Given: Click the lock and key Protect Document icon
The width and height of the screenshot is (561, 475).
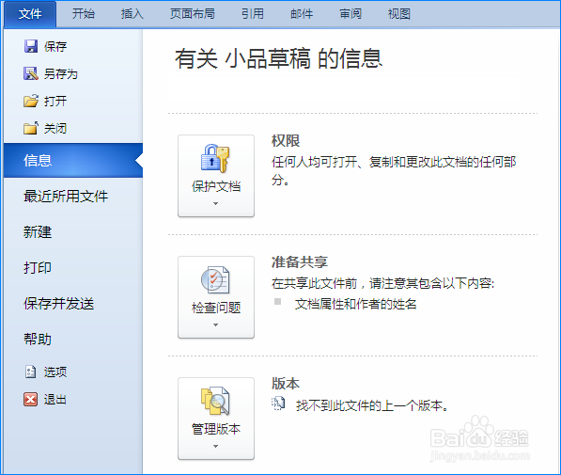Looking at the screenshot, I should click(215, 158).
